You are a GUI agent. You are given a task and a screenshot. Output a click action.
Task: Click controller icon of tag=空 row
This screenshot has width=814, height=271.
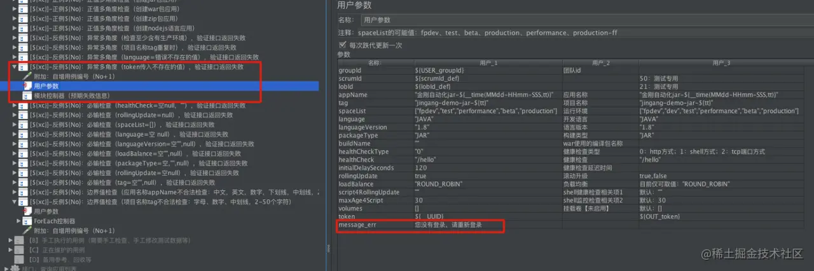[x=23, y=182]
